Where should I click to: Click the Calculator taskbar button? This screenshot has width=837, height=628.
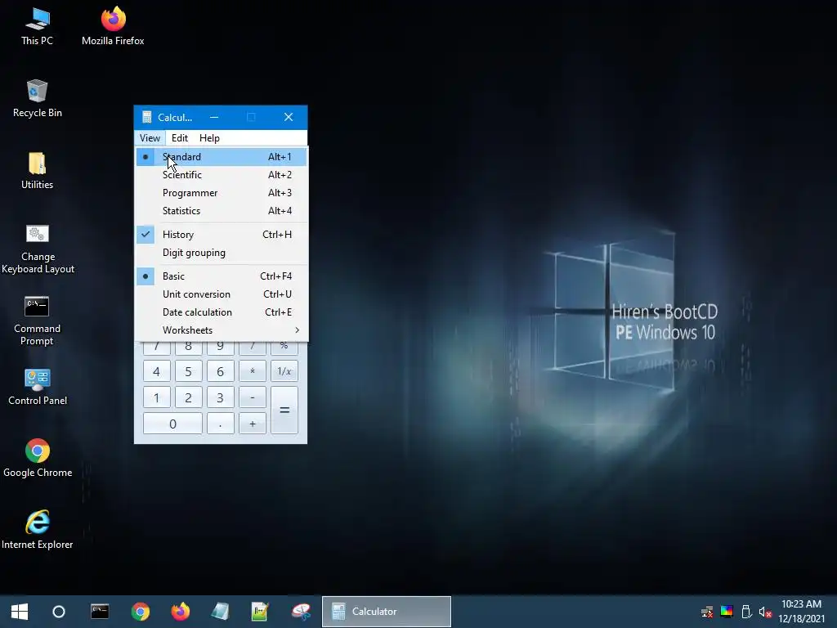(x=387, y=612)
